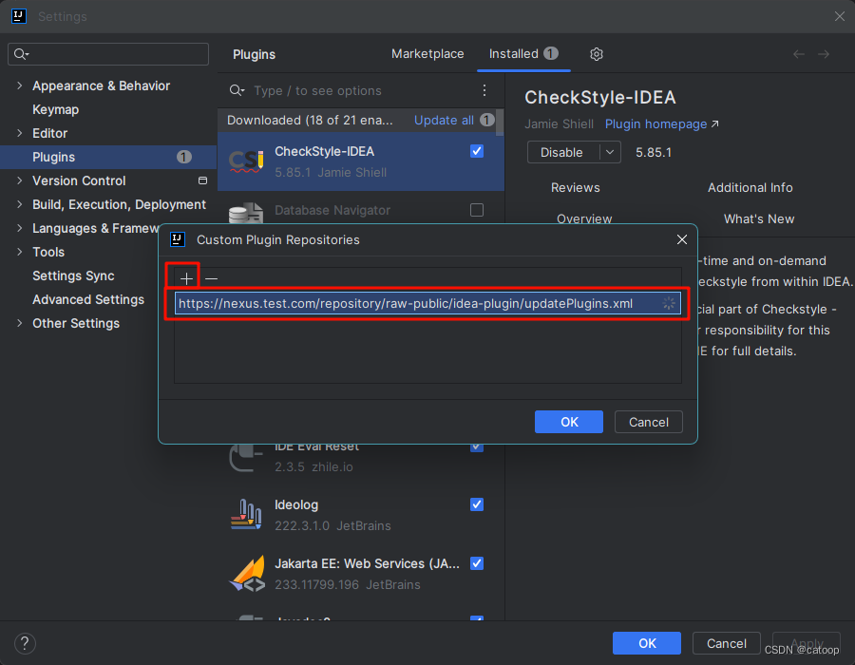Screen dimensions: 855x665
Task: Click the forward navigation arrow
Action: 824,54
